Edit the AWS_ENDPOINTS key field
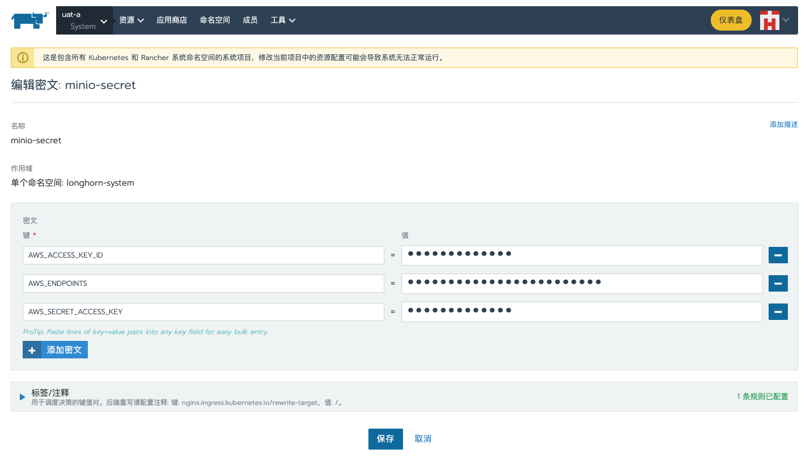810x466 pixels. tap(203, 284)
